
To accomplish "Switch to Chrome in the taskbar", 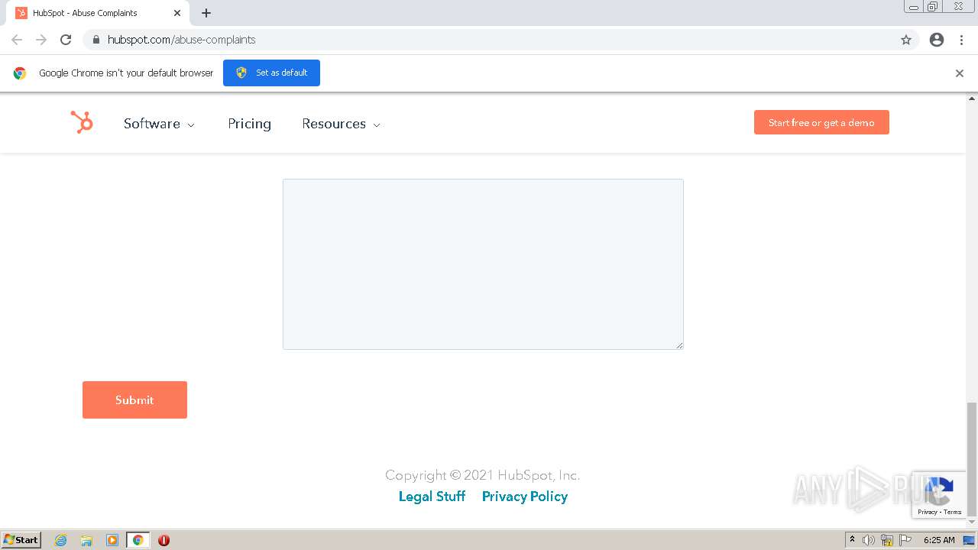I will (138, 540).
